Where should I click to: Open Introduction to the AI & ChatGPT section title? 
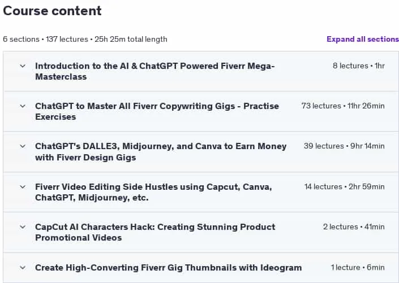[x=155, y=71]
